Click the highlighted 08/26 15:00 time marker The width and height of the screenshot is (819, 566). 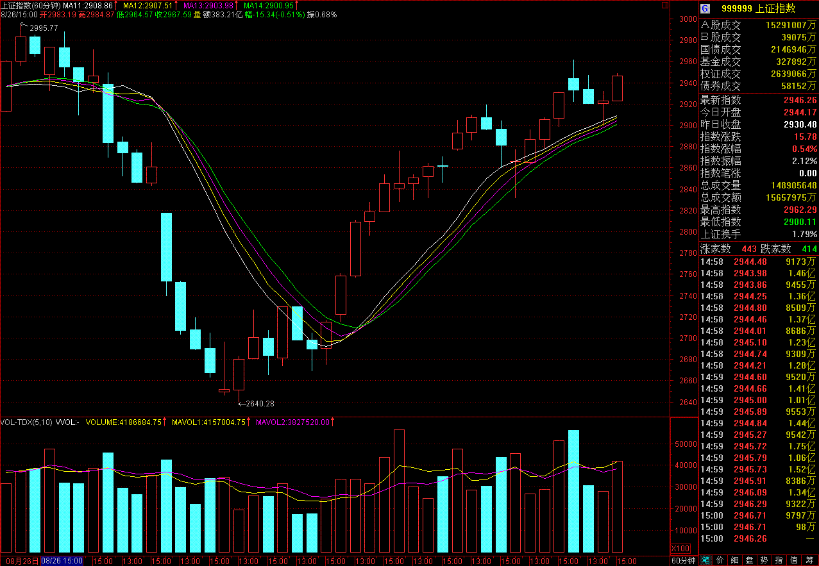(x=62, y=560)
